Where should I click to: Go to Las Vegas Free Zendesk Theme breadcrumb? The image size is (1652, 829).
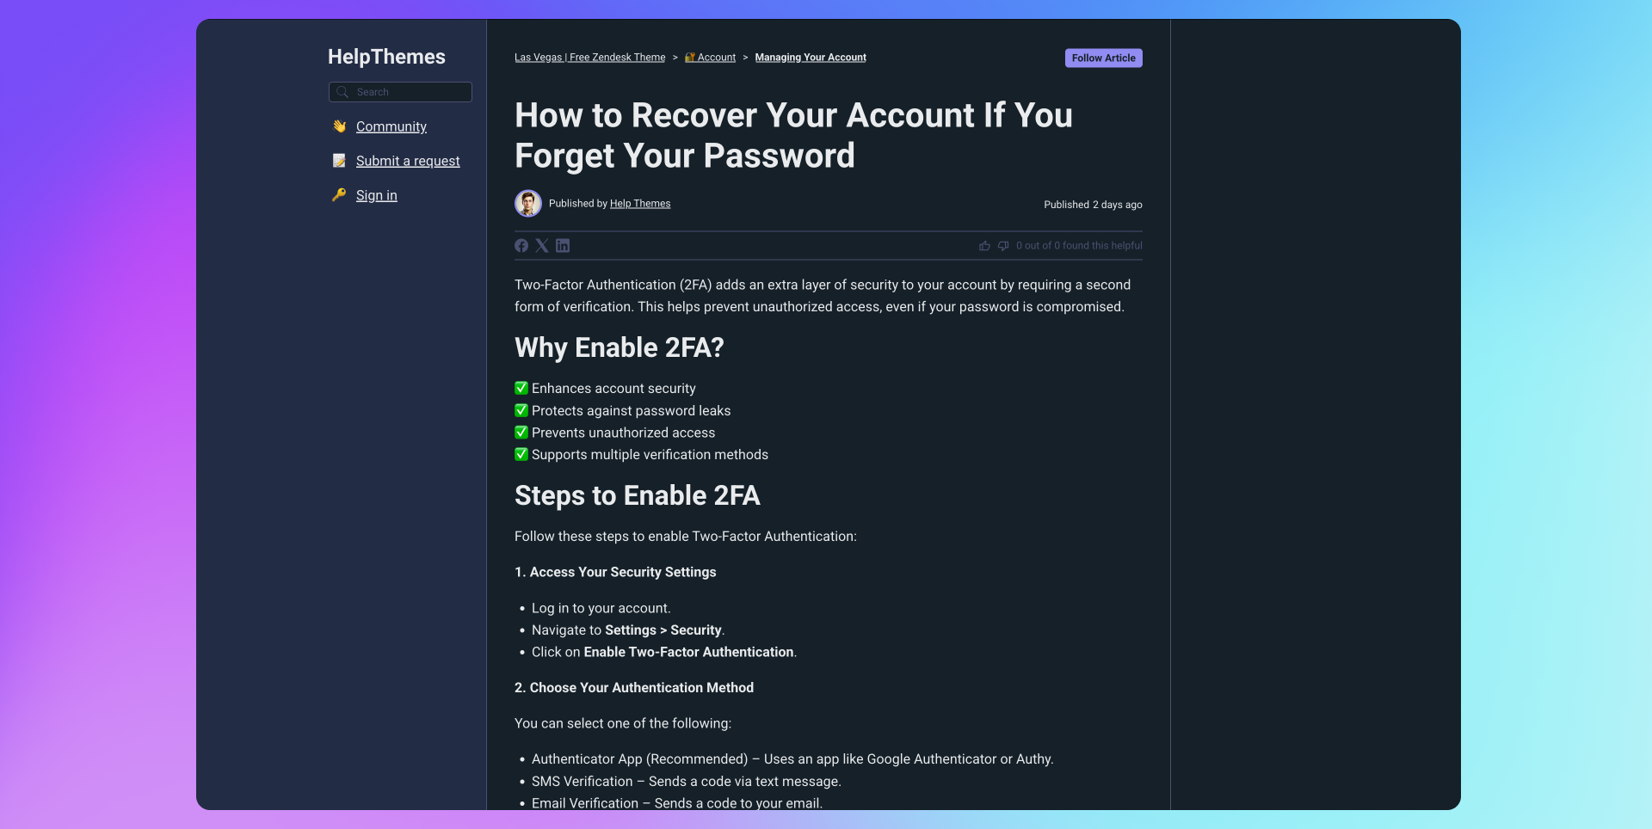[x=589, y=58]
